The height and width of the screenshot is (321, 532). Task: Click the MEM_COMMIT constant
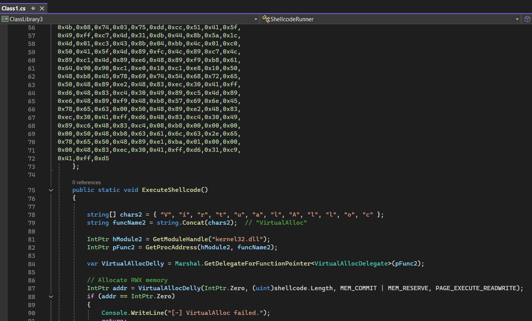point(359,288)
